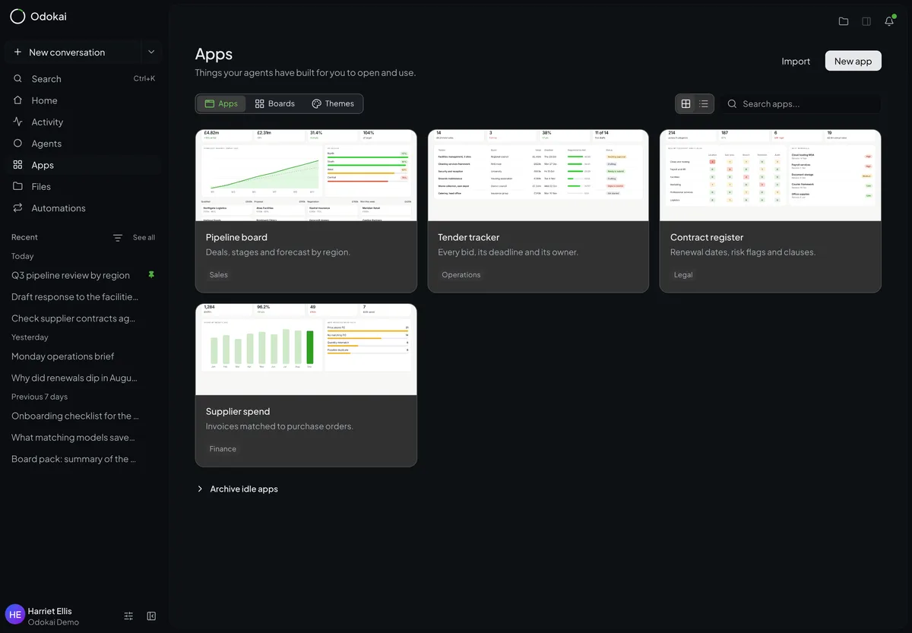The image size is (912, 633).
Task: Open Files in the sidebar
Action: 84,186
